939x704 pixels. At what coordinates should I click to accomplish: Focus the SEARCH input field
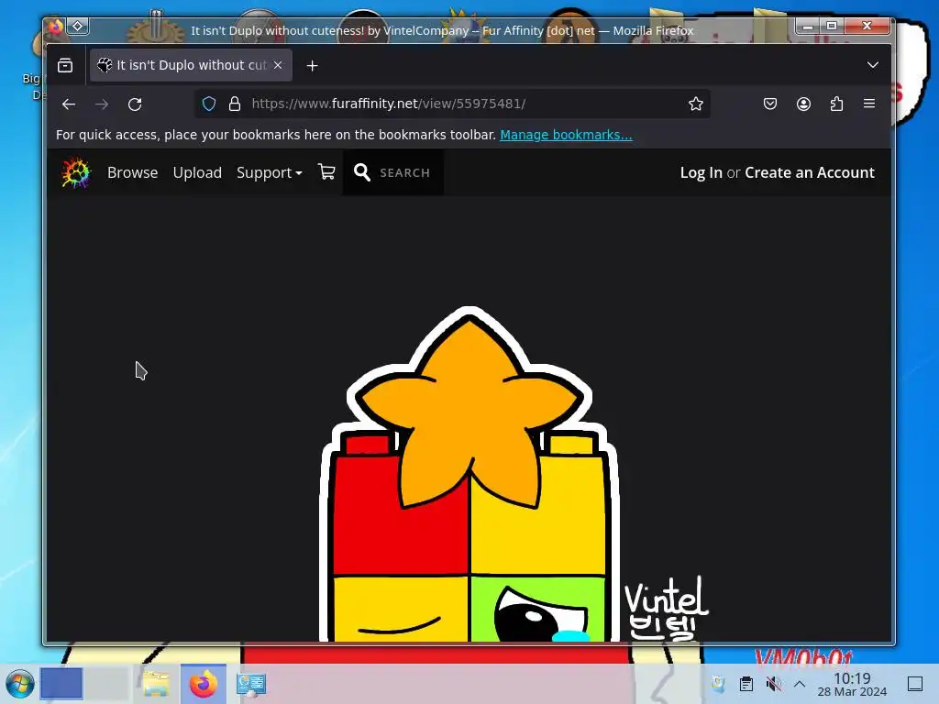(404, 172)
